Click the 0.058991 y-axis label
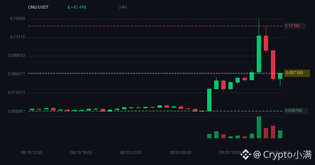 click(16, 111)
